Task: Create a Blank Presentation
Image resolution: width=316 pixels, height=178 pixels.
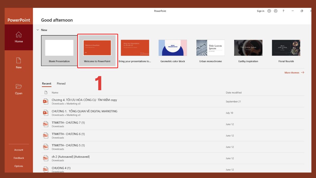Action: (59, 48)
